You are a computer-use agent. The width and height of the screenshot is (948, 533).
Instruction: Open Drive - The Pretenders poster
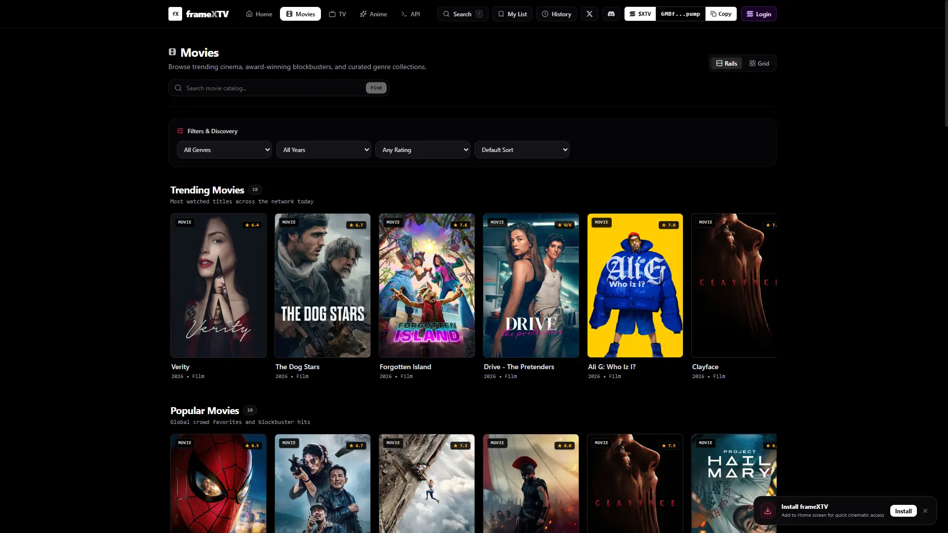531,285
